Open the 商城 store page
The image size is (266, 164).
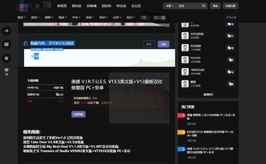pos(91,6)
